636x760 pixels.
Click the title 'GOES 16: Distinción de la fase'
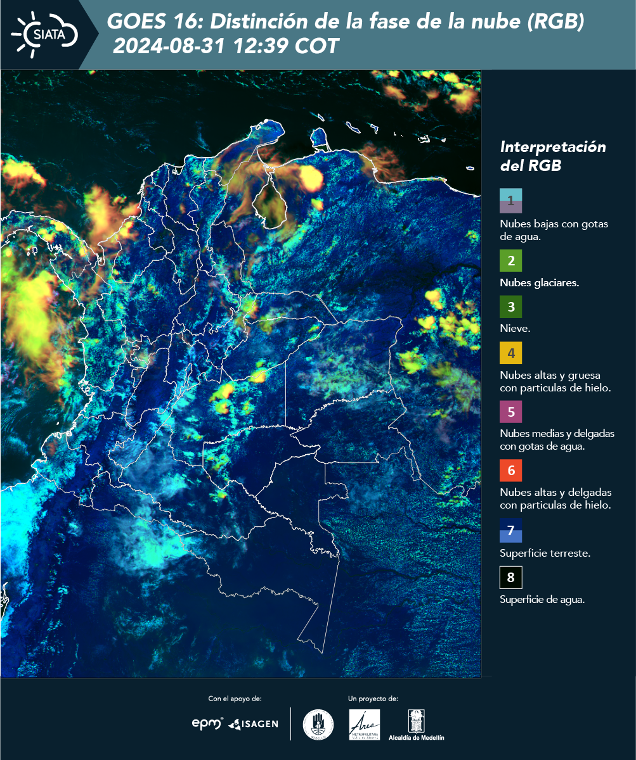[x=346, y=22]
